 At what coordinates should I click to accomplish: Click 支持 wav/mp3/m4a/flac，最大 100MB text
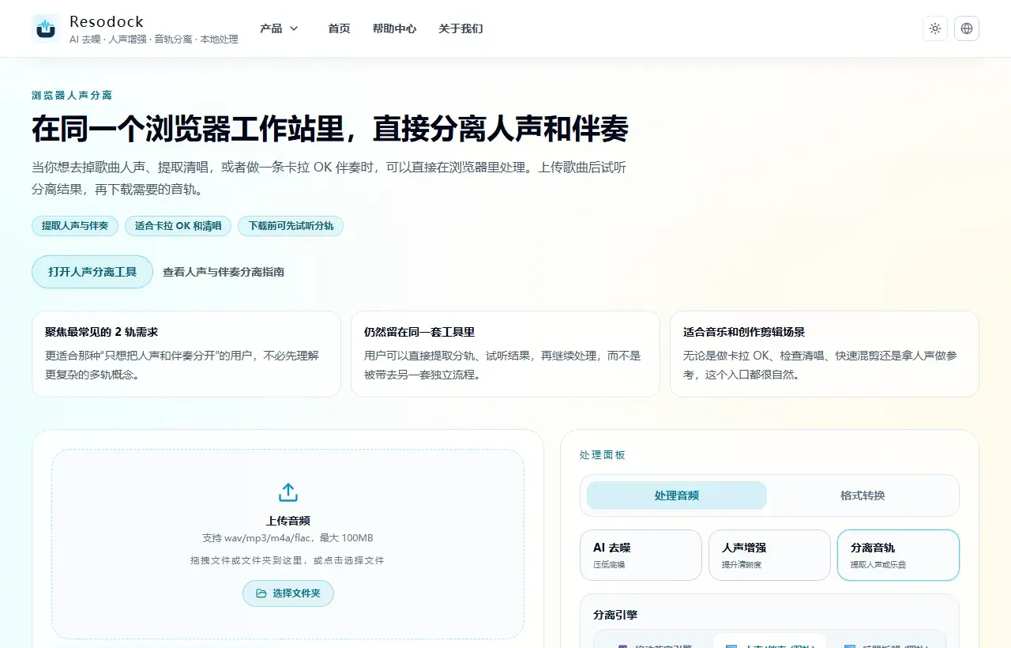coord(288,538)
